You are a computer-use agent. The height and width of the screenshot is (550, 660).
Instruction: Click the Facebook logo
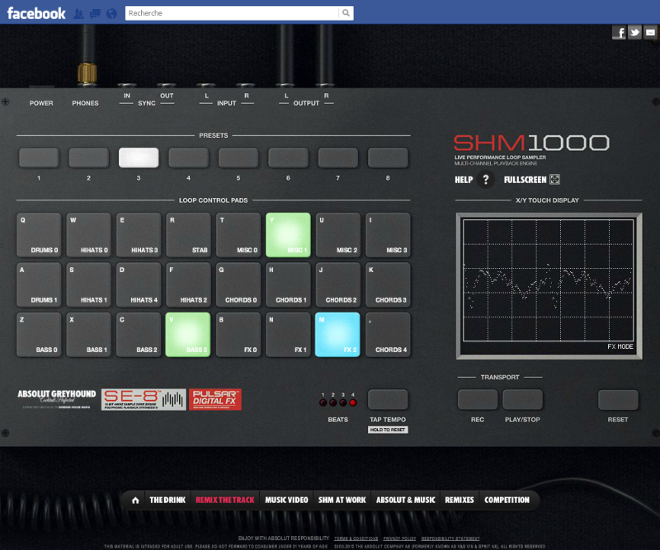(x=36, y=13)
